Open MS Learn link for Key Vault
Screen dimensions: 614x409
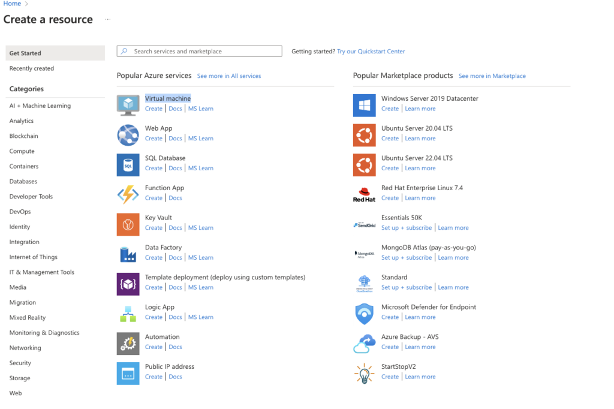[201, 228]
